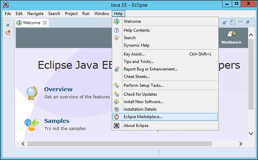Click the Welcome menu item icon
This screenshot has width=258, height=160.
tap(117, 21)
